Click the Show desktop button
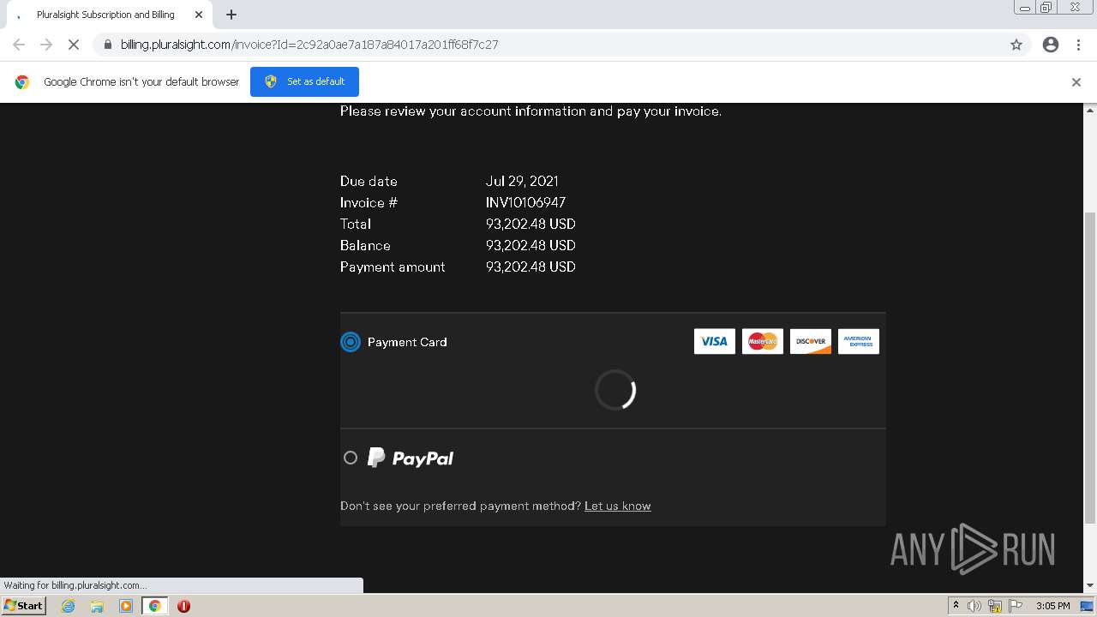The height and width of the screenshot is (617, 1097). pyautogui.click(x=1087, y=606)
